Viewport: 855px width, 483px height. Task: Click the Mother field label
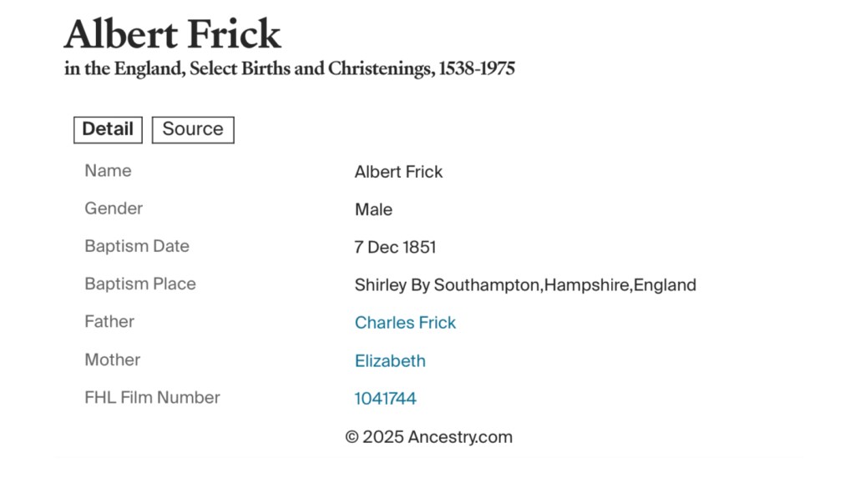pyautogui.click(x=113, y=360)
